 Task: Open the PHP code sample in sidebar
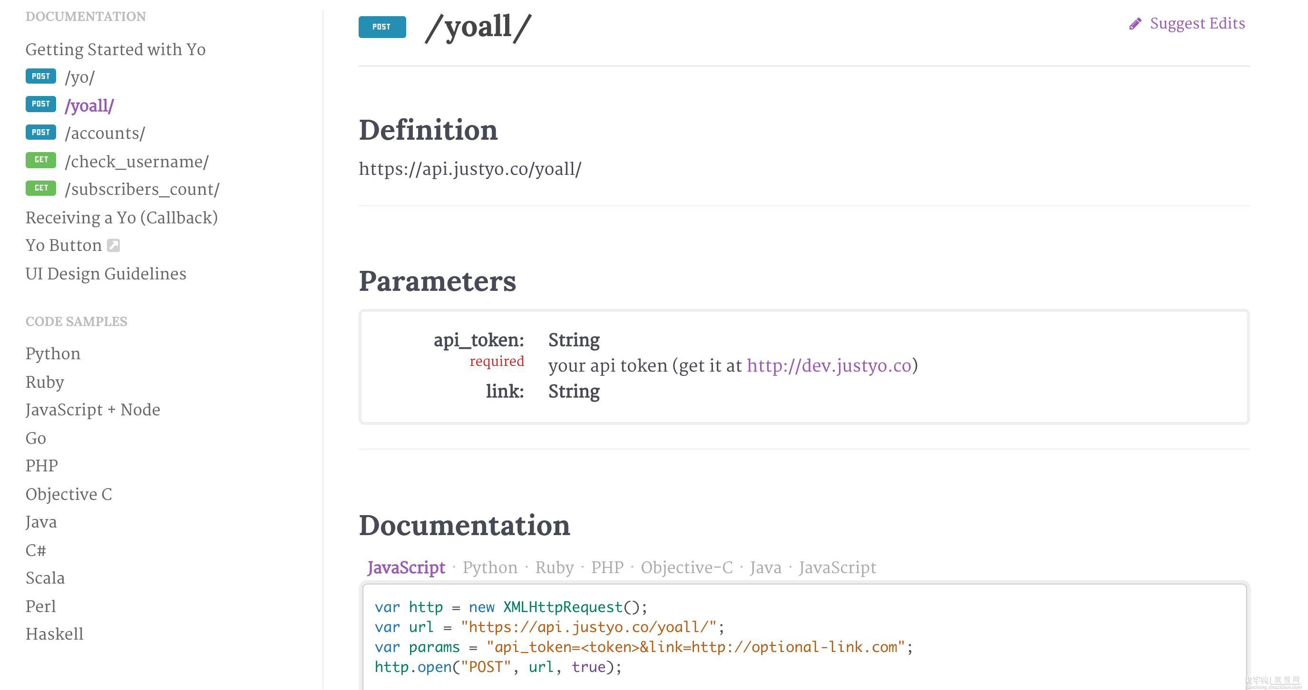click(42, 466)
